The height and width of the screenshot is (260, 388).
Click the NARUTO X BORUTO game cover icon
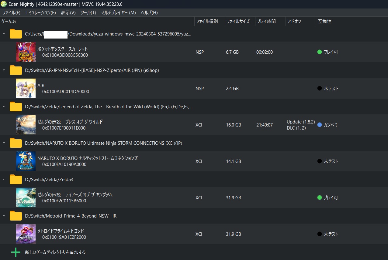click(x=26, y=161)
